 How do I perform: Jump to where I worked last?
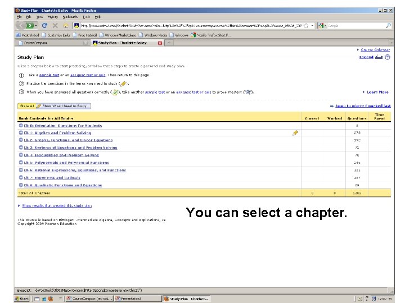click(x=363, y=106)
